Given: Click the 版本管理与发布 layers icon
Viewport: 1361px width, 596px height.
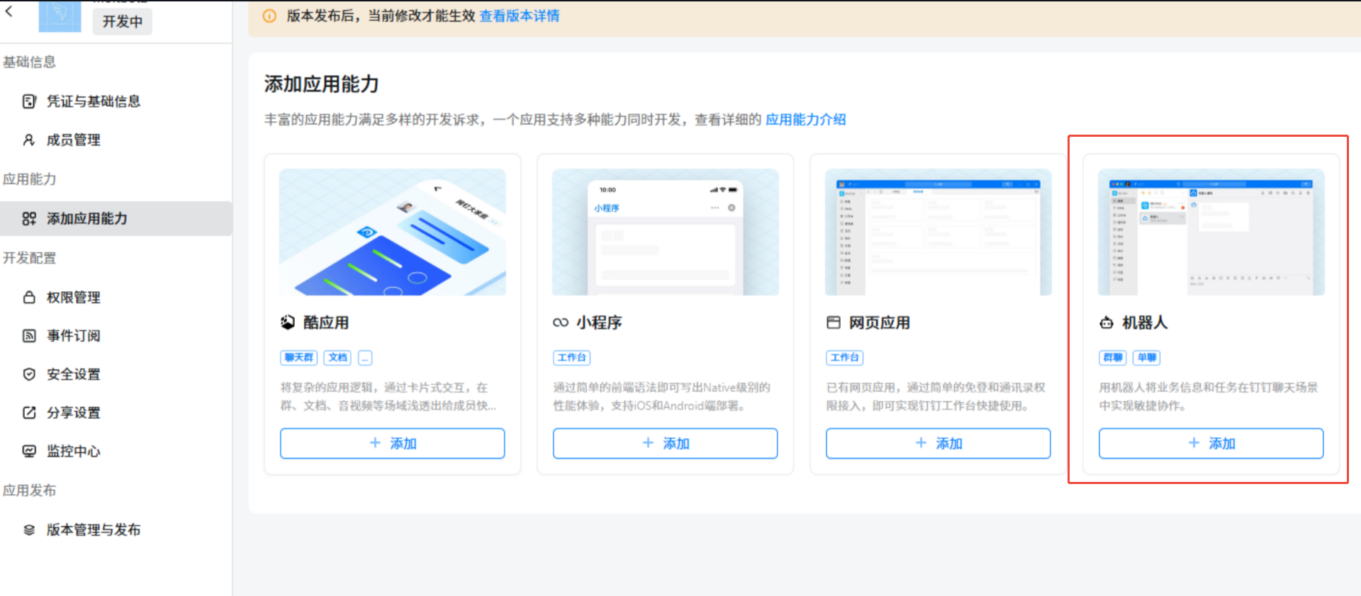Looking at the screenshot, I should [29, 530].
